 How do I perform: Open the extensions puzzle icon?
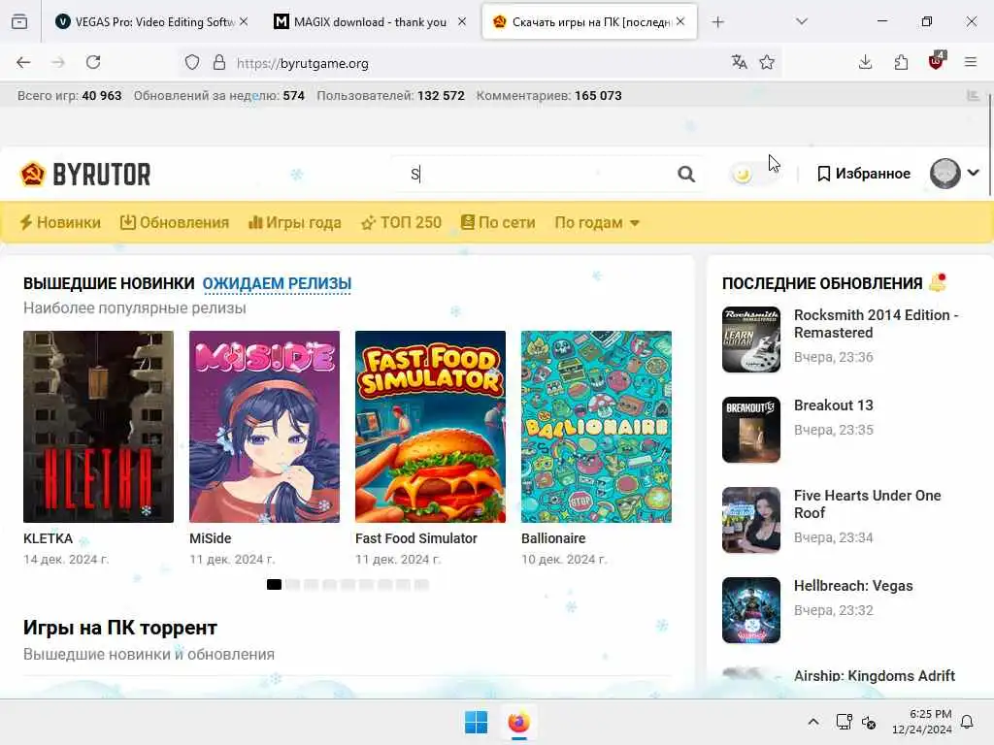pyautogui.click(x=901, y=62)
